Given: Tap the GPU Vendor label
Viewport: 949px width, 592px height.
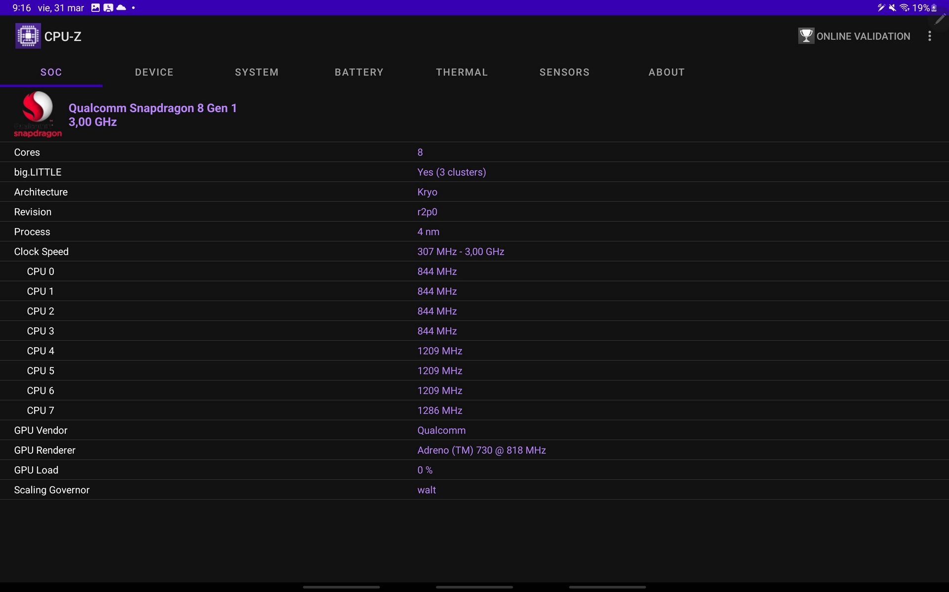Looking at the screenshot, I should [41, 431].
